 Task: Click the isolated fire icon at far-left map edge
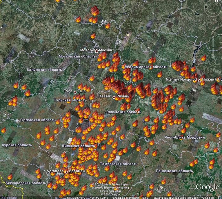(x=3, y=130)
